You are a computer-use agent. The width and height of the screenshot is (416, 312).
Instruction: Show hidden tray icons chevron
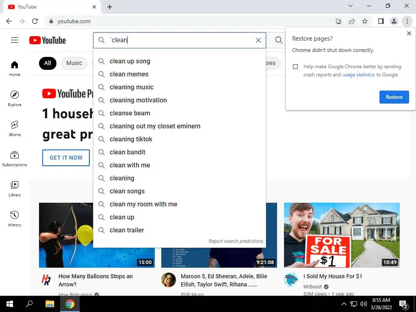(x=344, y=304)
